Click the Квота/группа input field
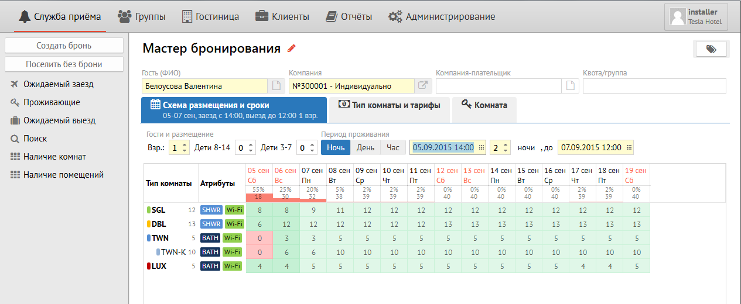The height and width of the screenshot is (304, 741). click(654, 86)
